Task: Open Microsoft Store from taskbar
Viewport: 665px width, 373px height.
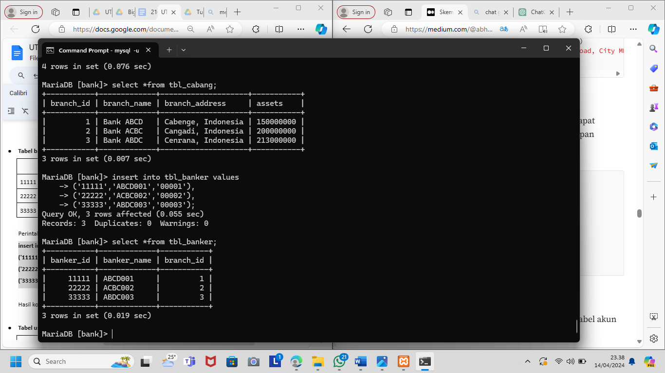Action: pyautogui.click(x=232, y=361)
